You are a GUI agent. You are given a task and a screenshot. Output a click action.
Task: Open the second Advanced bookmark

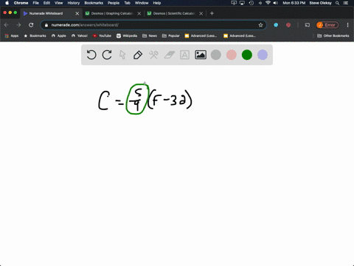(x=240, y=35)
